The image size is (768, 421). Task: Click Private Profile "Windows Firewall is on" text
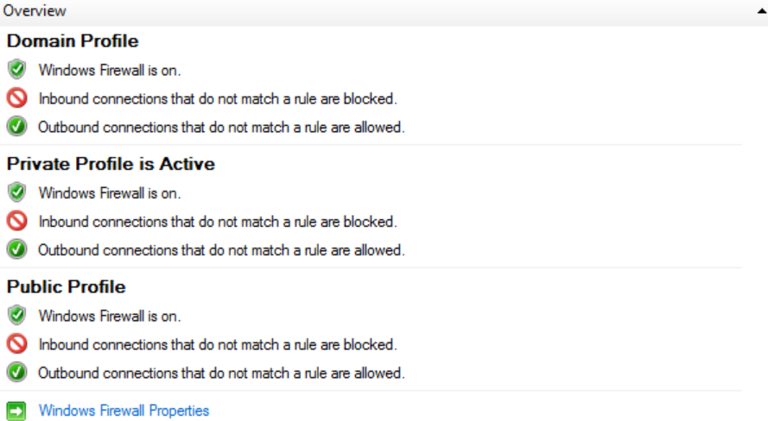point(110,192)
